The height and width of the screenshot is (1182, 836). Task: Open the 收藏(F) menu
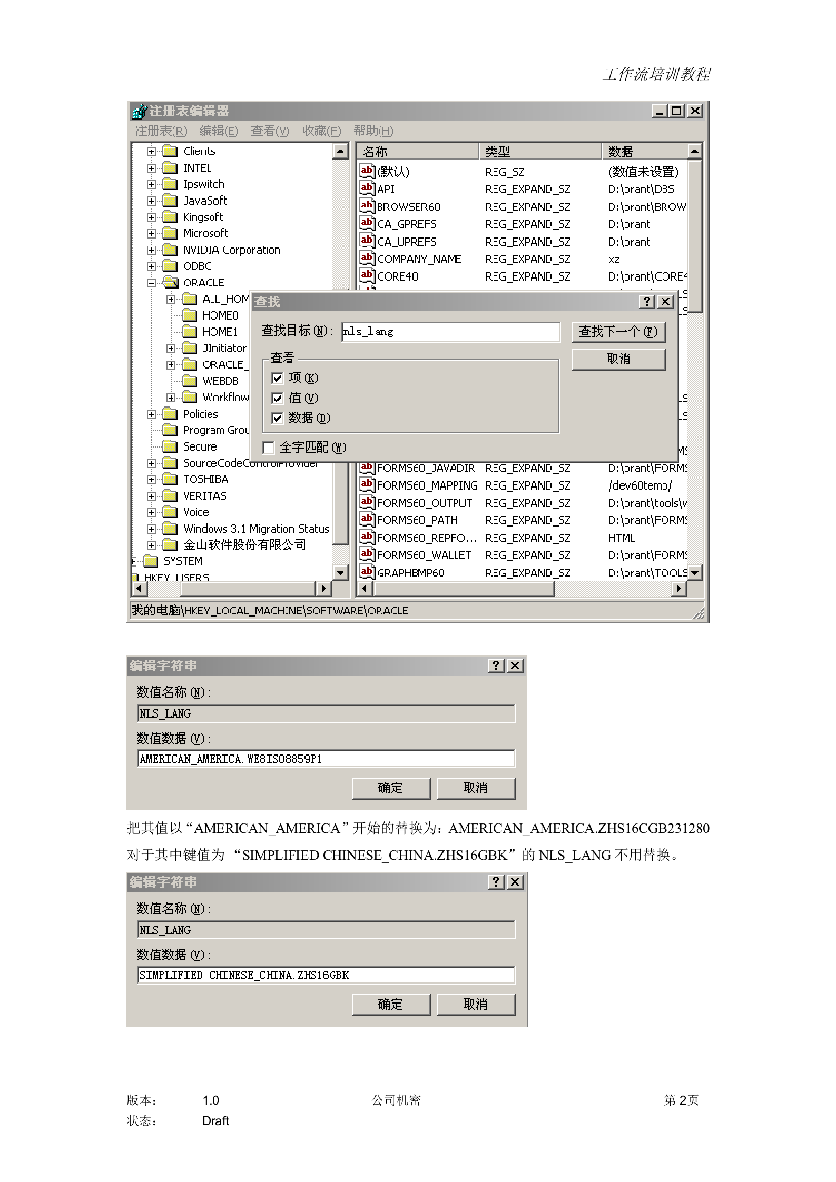[322, 131]
